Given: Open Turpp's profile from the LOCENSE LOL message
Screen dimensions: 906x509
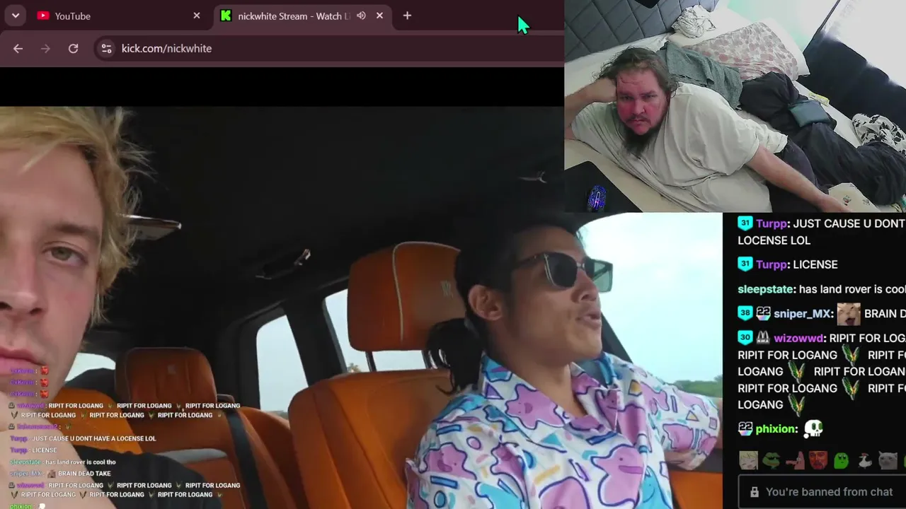Looking at the screenshot, I should tap(772, 223).
